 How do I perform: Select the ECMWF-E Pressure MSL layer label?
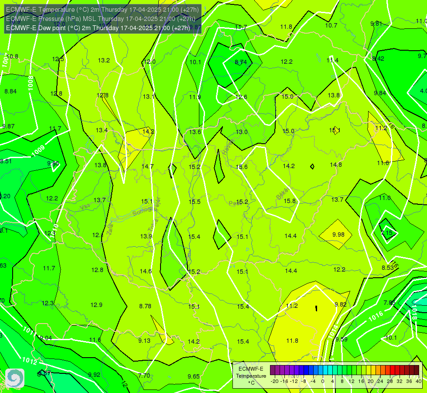pos(101,19)
